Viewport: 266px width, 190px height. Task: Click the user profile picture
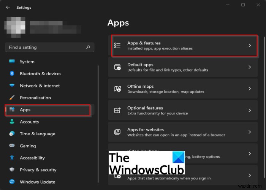tap(14, 26)
